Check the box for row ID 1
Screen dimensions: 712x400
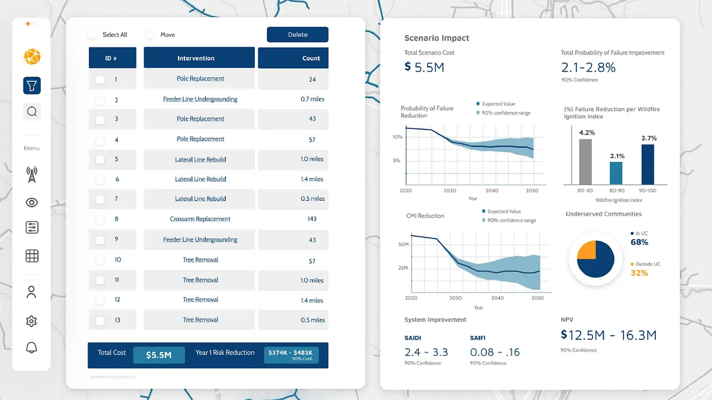tap(100, 80)
